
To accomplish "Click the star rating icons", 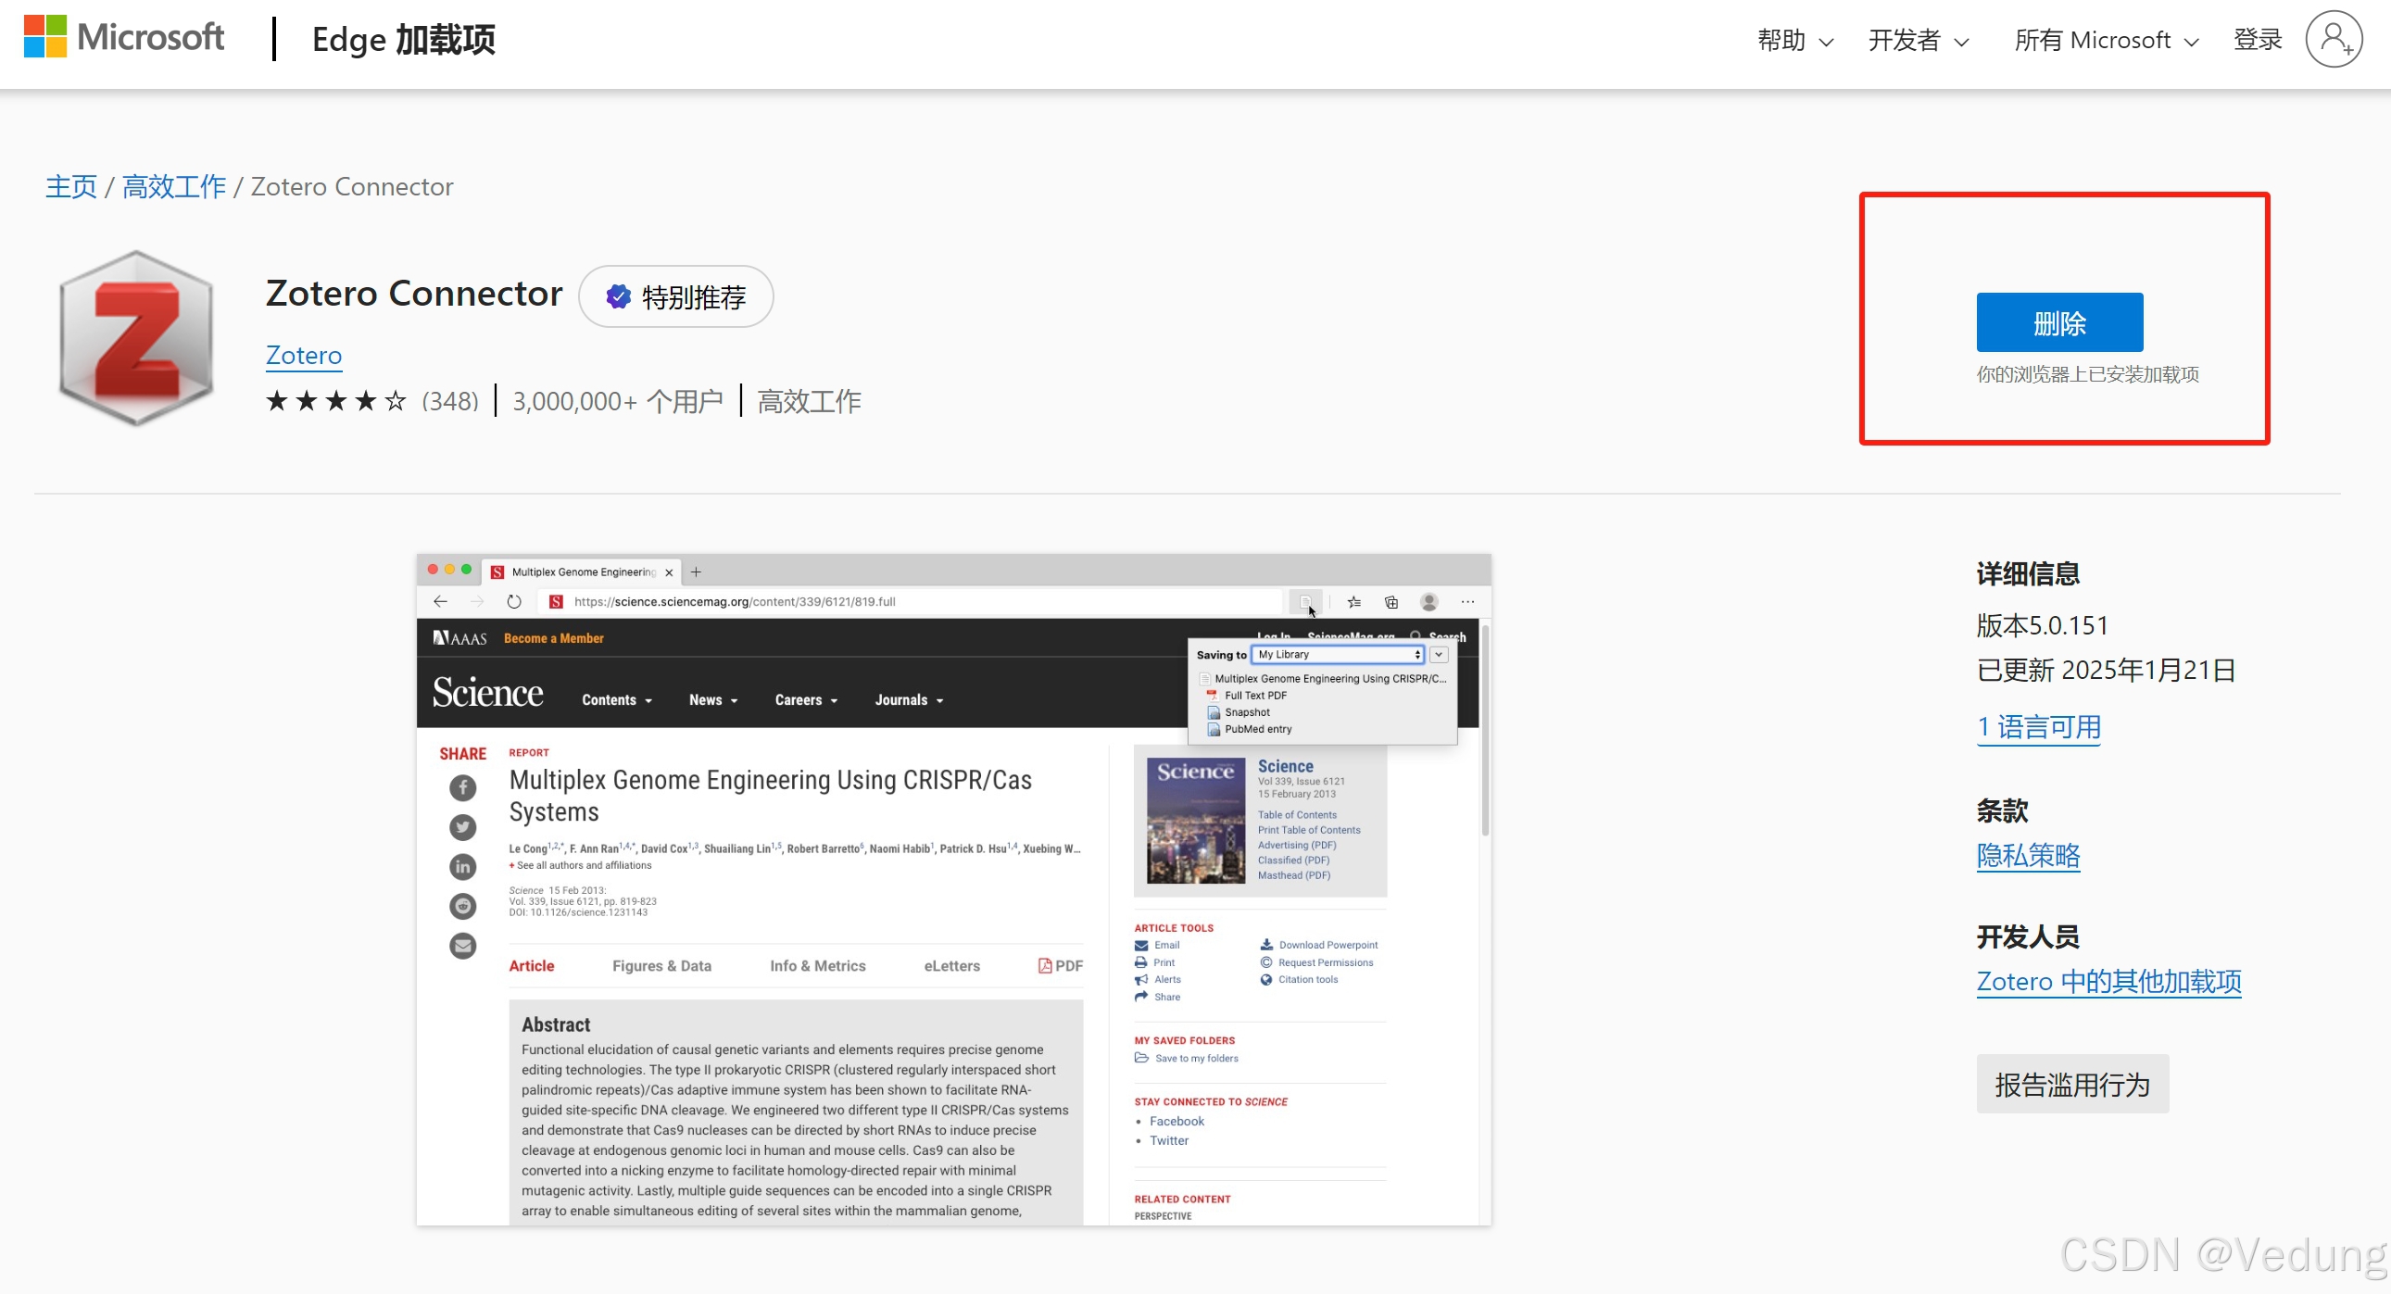I will click(336, 401).
